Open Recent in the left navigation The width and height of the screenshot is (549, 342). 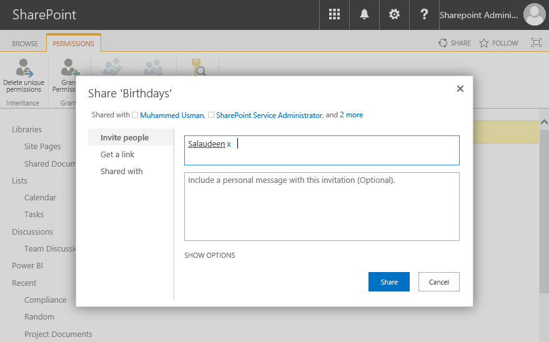24,283
